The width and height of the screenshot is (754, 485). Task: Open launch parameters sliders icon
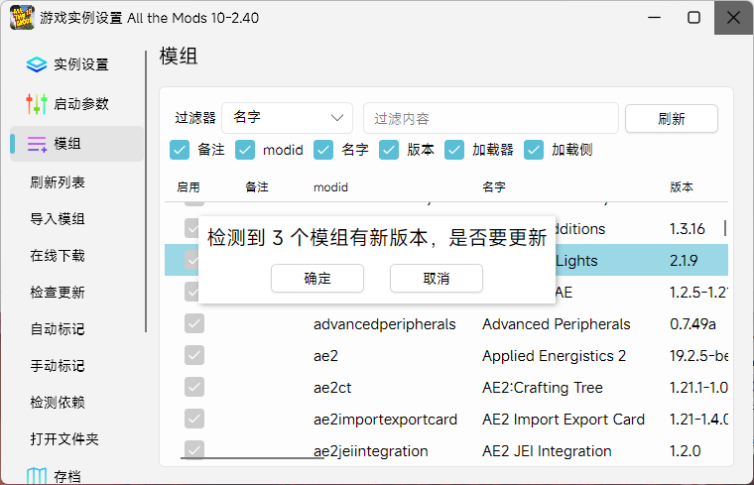tap(37, 104)
